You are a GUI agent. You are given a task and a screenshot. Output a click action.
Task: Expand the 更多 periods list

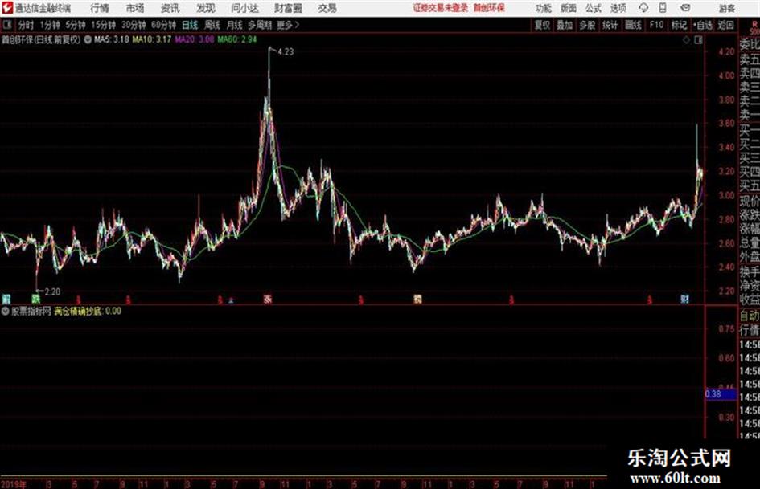click(288, 25)
